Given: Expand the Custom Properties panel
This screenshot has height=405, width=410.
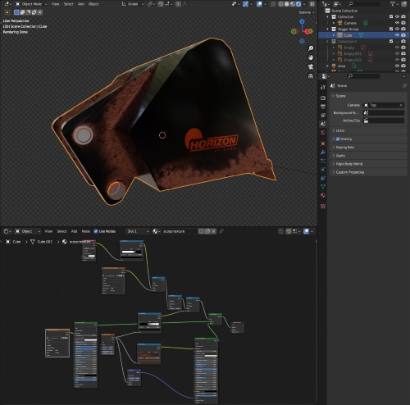Looking at the screenshot, I should point(368,172).
